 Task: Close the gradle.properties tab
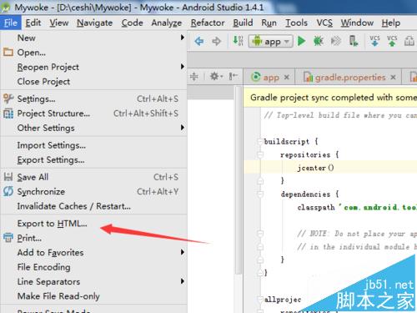coord(393,78)
